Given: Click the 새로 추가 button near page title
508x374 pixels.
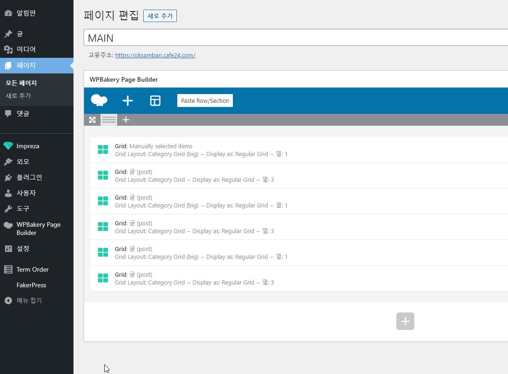Looking at the screenshot, I should pos(160,16).
